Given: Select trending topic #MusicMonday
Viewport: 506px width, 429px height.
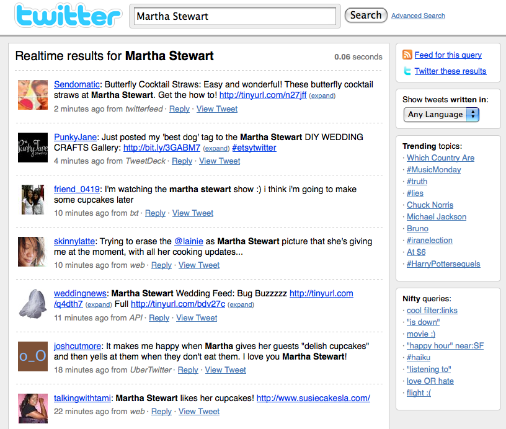Looking at the screenshot, I should click(433, 170).
